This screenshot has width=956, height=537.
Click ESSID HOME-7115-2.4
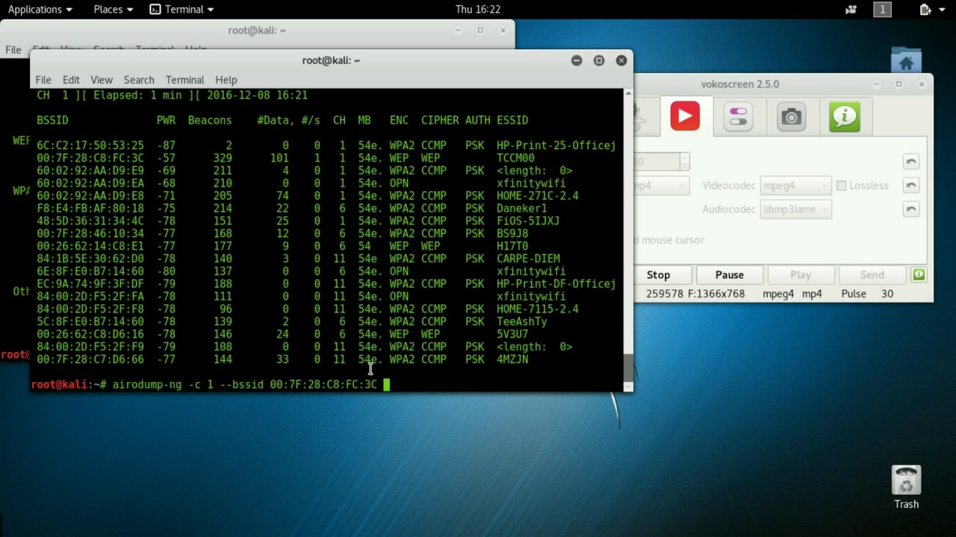coord(537,309)
